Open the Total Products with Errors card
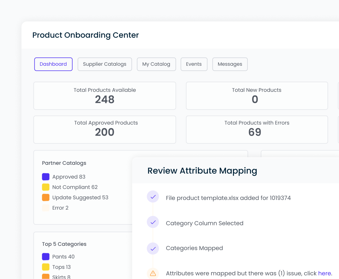The image size is (339, 279). tap(257, 129)
